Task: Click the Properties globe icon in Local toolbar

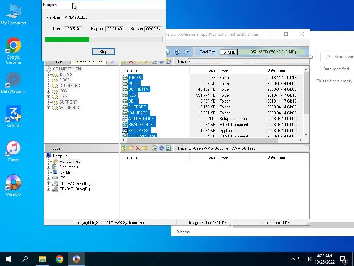Action: point(154,148)
